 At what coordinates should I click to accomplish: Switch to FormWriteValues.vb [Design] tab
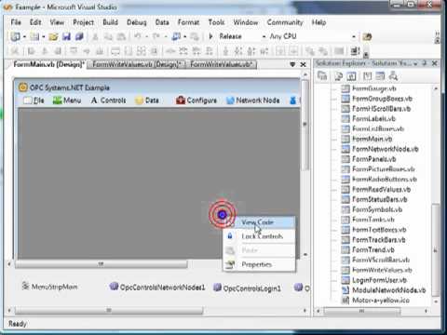(136, 64)
